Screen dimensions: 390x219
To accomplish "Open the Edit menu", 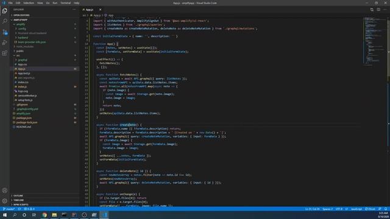I will (18, 3).
